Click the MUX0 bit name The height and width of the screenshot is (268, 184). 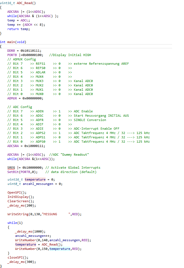coord(40,94)
